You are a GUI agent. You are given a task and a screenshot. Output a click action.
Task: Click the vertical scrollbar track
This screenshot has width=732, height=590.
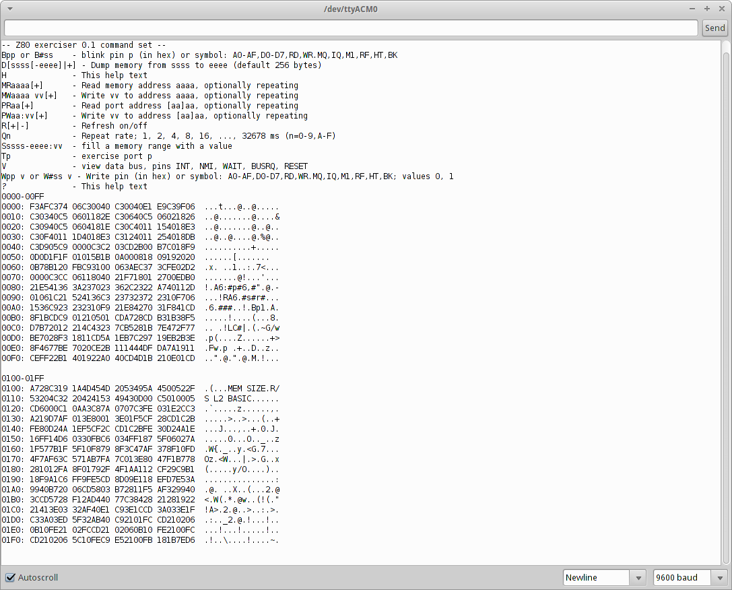click(725, 303)
